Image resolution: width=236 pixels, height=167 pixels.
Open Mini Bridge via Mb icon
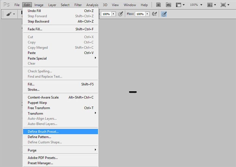(168, 5)
